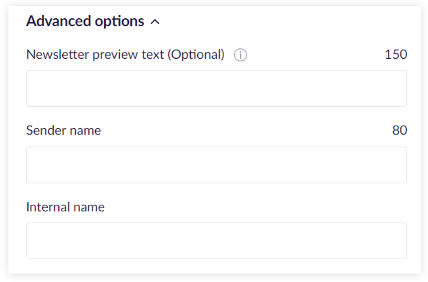Focus the Newsletter preview text input box
Image resolution: width=428 pixels, height=282 pixels.
[x=217, y=88]
